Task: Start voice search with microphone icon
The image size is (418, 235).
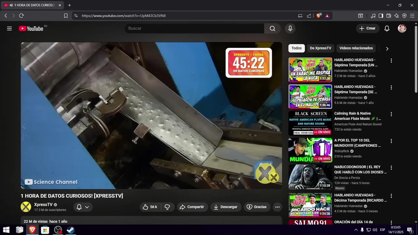Action: point(290,28)
